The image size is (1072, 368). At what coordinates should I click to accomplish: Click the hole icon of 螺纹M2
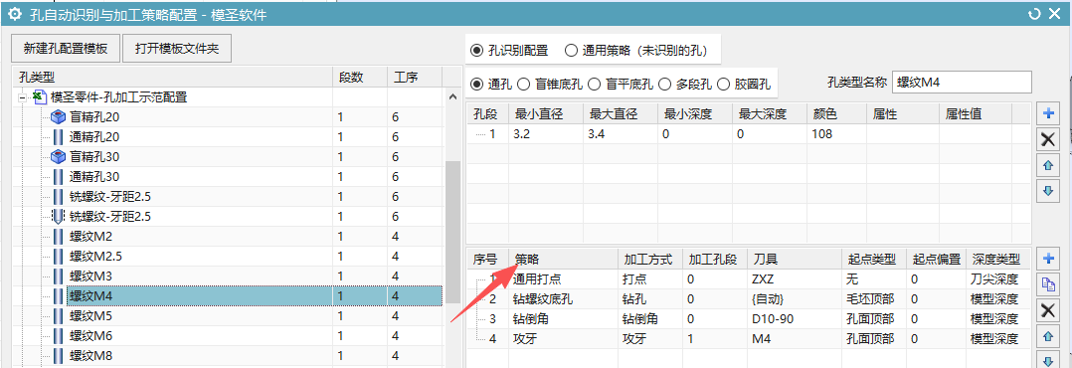59,237
